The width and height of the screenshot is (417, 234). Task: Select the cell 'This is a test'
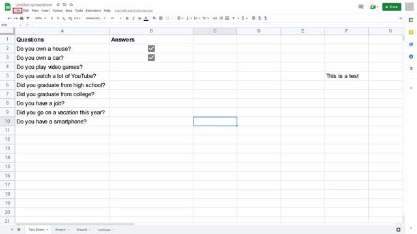tap(347, 76)
